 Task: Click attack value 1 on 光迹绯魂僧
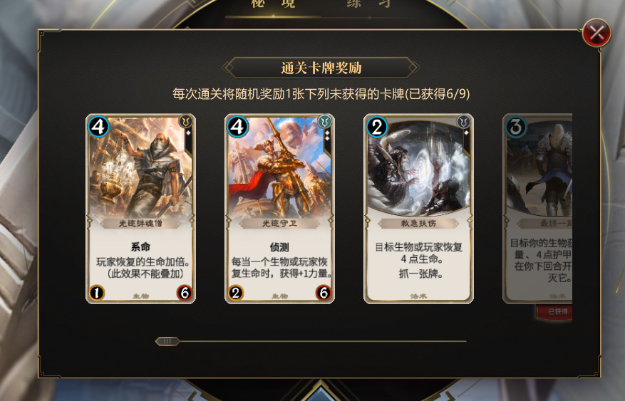click(x=96, y=293)
